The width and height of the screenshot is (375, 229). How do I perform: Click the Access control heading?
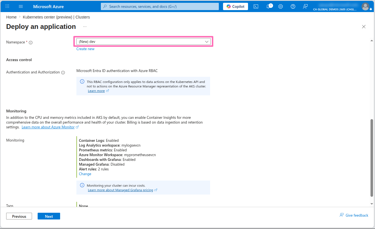pos(19,60)
